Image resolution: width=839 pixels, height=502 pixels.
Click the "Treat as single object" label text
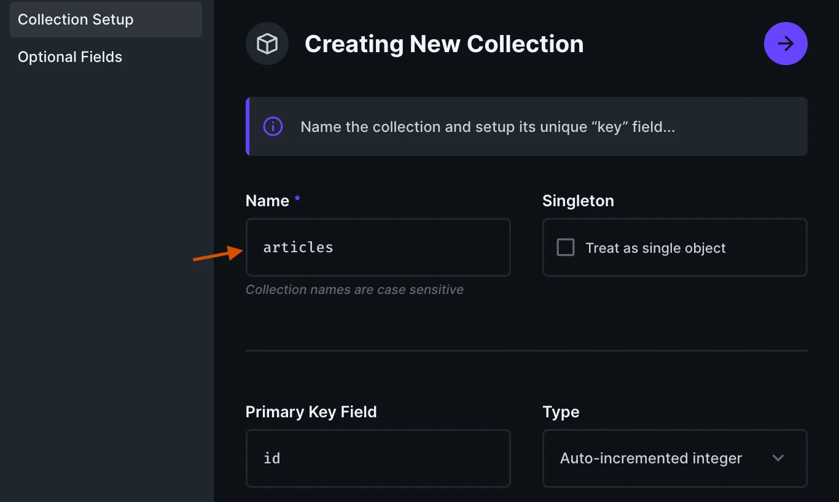[655, 248]
